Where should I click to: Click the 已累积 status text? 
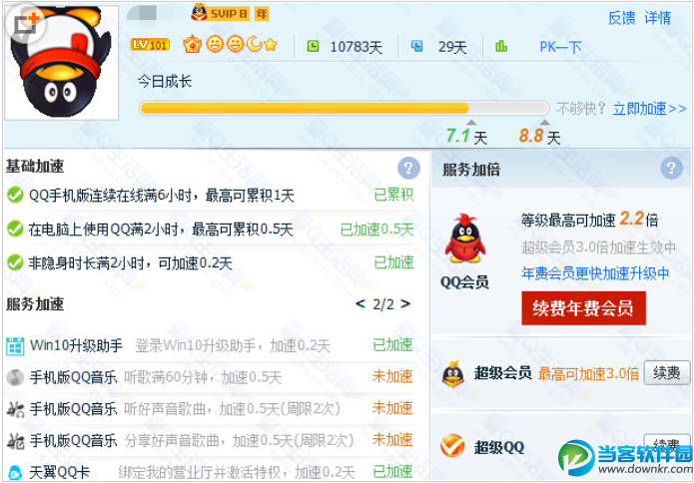click(393, 195)
